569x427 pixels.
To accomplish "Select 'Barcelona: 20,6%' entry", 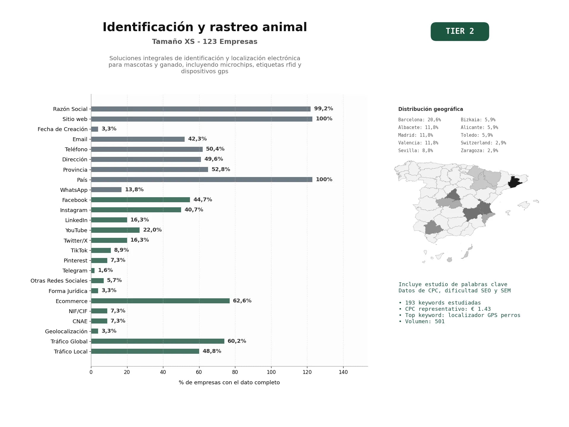I will coord(420,120).
